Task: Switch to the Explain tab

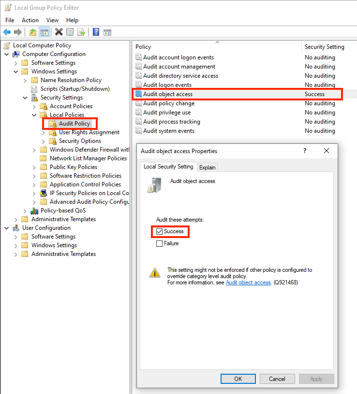Action: pos(207,168)
